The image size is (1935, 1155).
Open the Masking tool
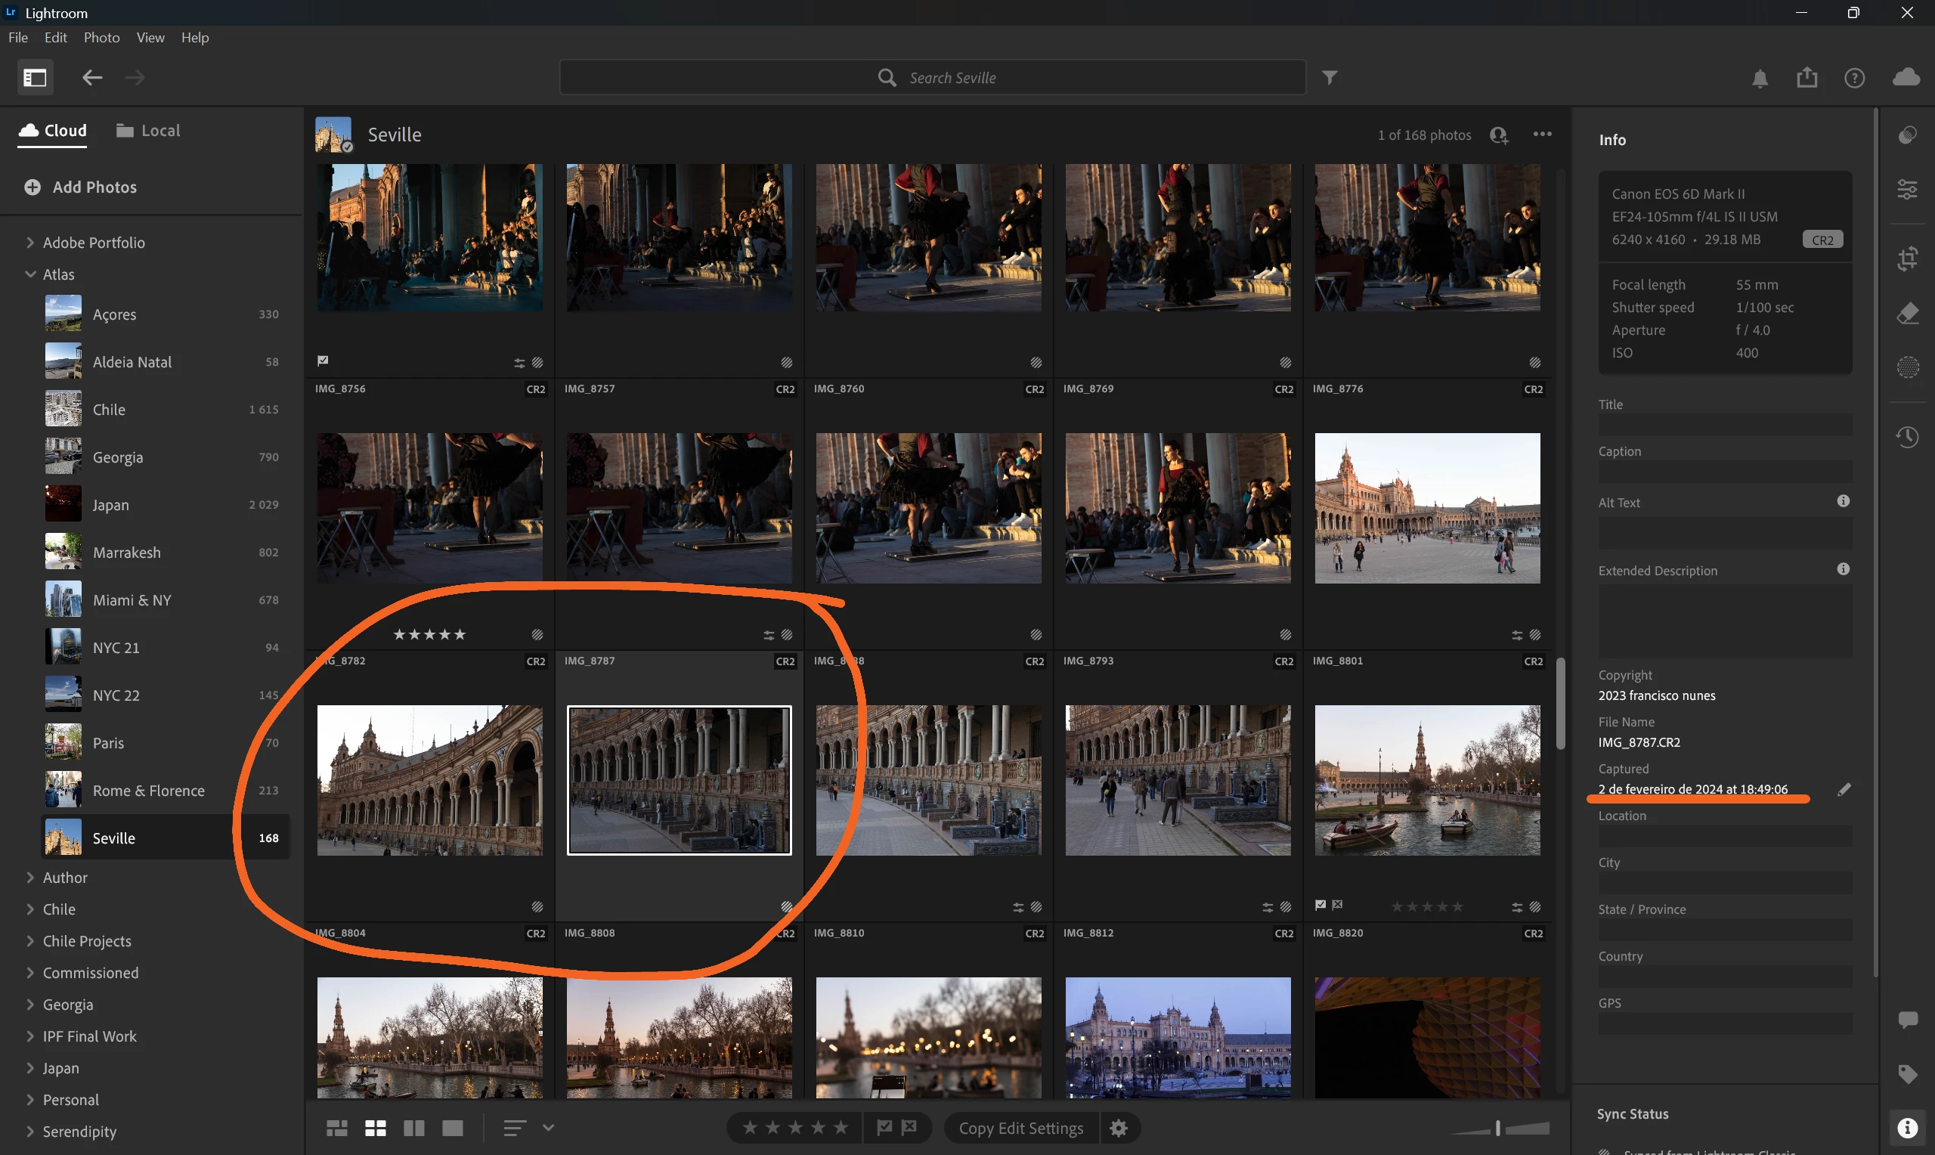pos(1907,367)
